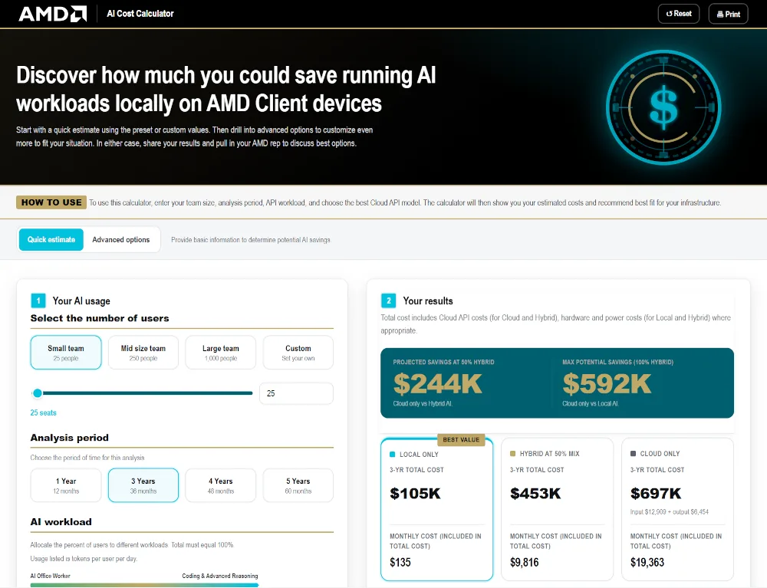Screen dimensions: 767x588
Task: Click the AI Cost Calculator title
Action: coord(140,14)
